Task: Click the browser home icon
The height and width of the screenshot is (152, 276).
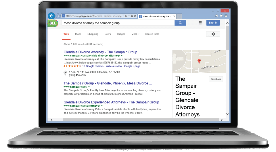Action: click(x=216, y=16)
